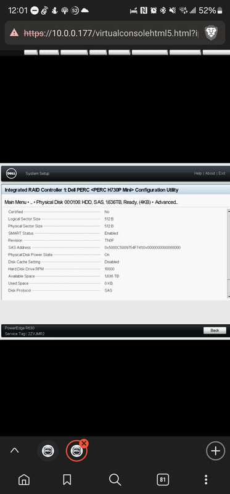230x494 pixels.
Task: Click the 'Certified' row label
Action: [x=16, y=212]
